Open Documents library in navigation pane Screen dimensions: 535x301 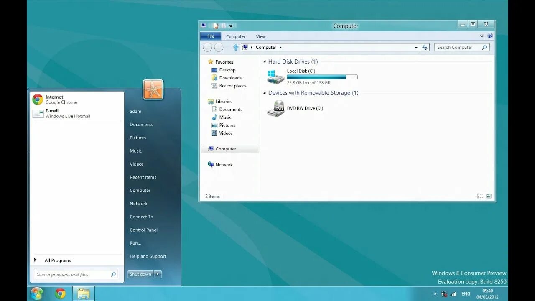pos(227,110)
